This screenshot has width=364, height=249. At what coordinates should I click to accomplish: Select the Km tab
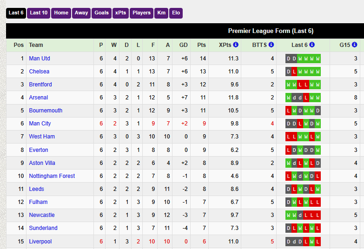click(161, 13)
